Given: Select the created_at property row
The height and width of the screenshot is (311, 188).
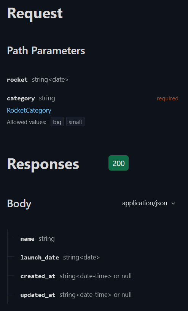Looking at the screenshot, I should [93, 276].
